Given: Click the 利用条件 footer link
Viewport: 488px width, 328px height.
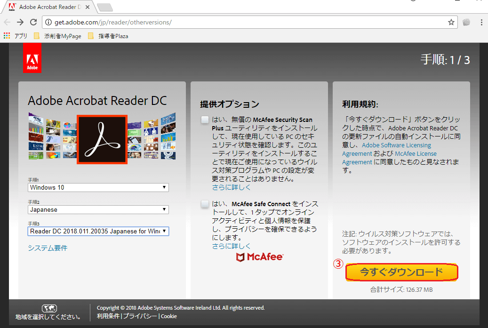Looking at the screenshot, I should [x=108, y=316].
